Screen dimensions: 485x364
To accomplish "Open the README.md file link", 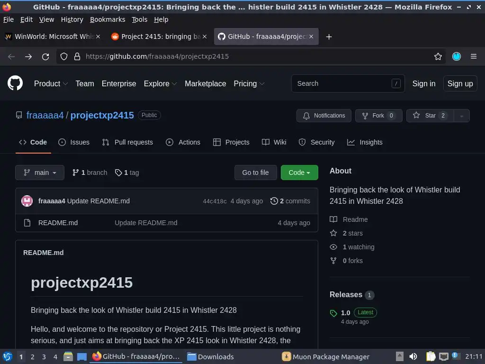I will tap(58, 223).
